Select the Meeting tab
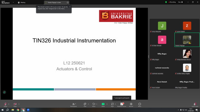The image size is (200, 112). (22, 2)
